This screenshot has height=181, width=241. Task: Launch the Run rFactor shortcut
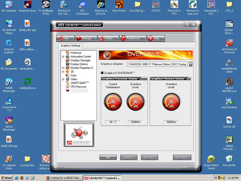119,6
